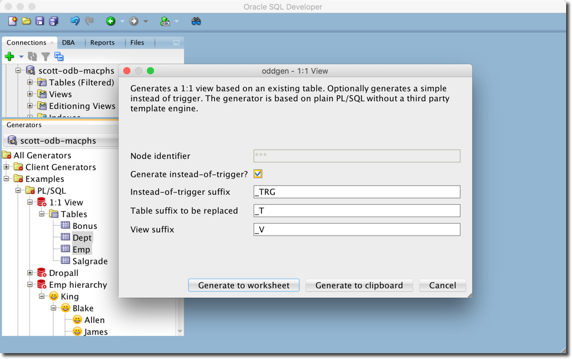Select James in the Emp hierarchy
This screenshot has height=359, width=572.
tap(96, 331)
